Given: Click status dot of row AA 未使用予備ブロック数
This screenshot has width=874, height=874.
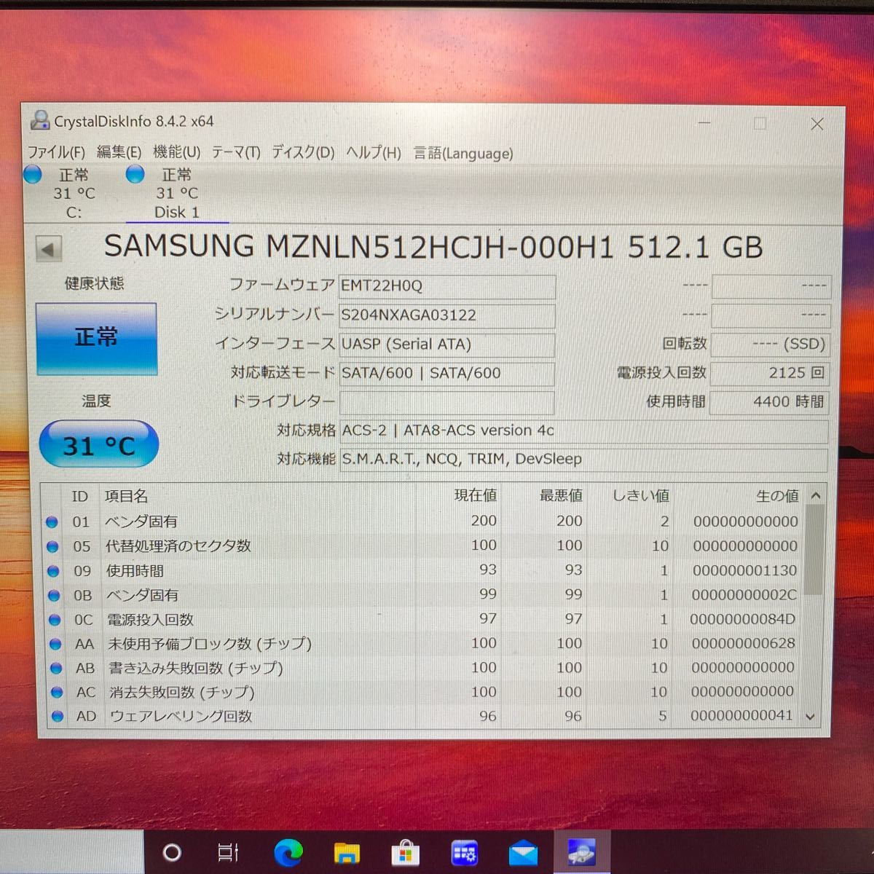Looking at the screenshot, I should coord(55,644).
